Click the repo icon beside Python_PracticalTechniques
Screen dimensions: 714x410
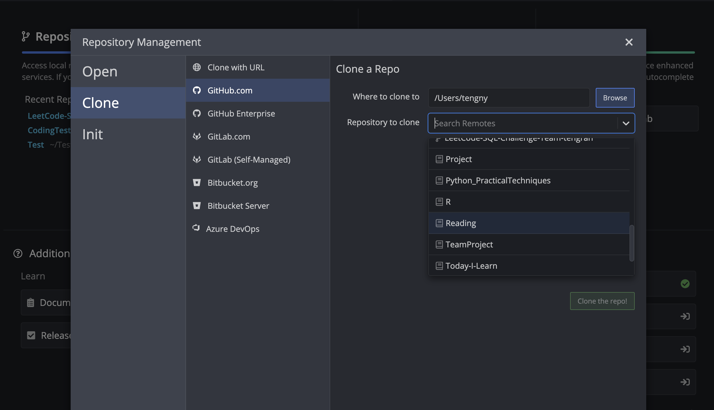pyautogui.click(x=439, y=180)
